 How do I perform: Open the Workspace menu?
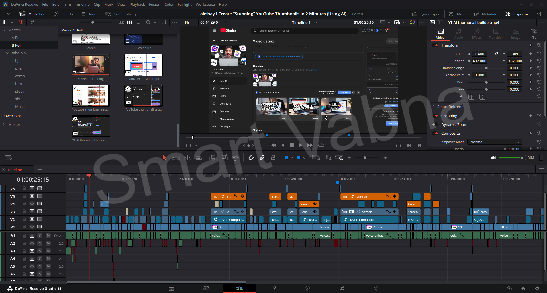205,4
